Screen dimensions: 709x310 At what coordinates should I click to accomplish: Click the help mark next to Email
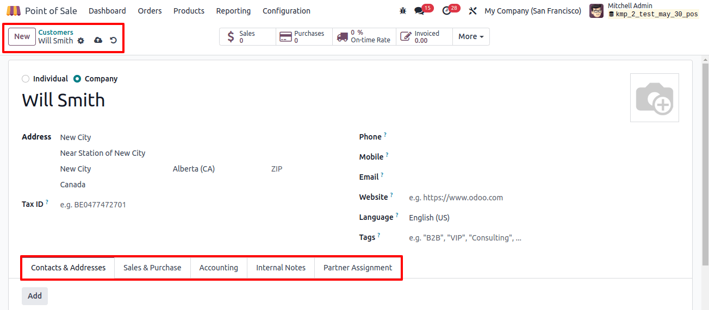click(x=382, y=175)
